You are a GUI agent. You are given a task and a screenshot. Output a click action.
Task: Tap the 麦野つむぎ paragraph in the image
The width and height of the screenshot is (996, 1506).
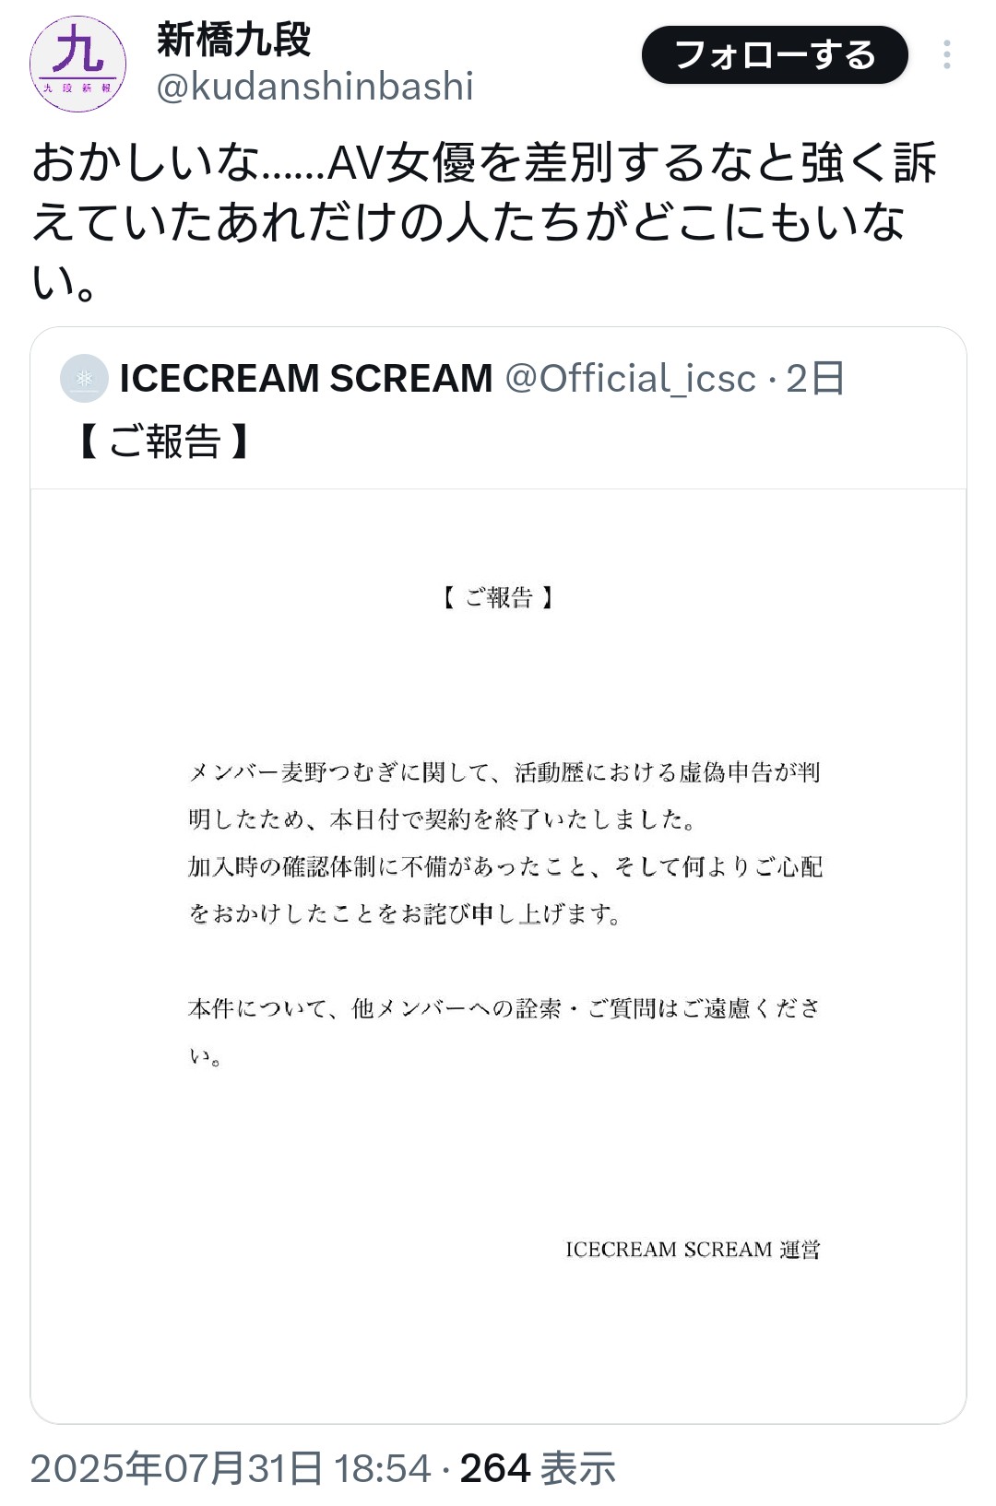point(504,843)
